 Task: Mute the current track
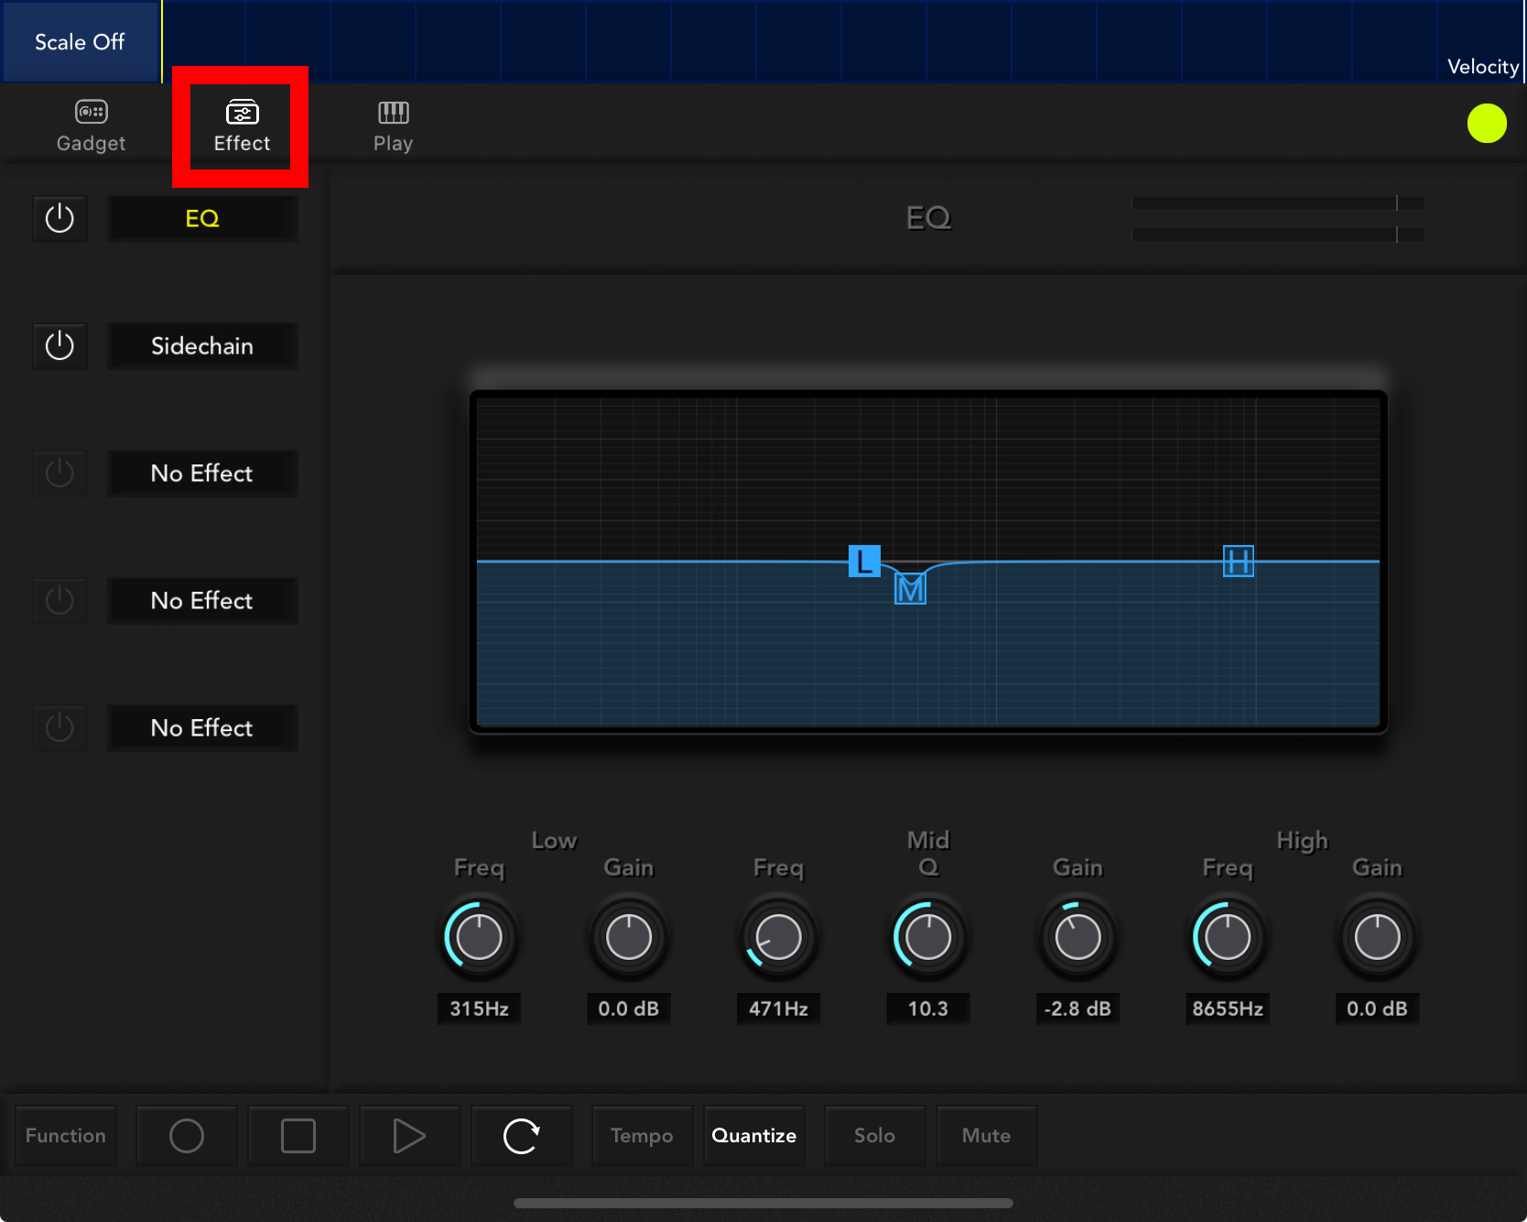[987, 1136]
